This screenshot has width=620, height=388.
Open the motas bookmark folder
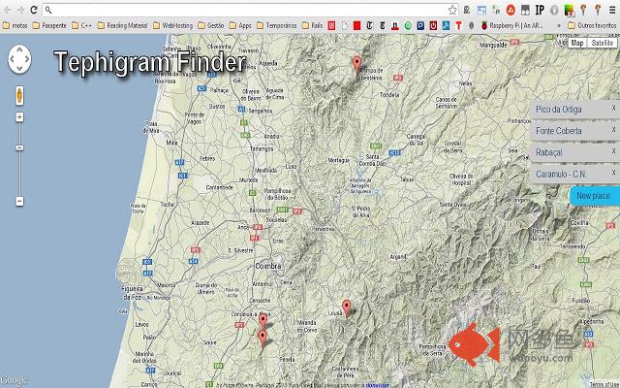[x=15, y=26]
